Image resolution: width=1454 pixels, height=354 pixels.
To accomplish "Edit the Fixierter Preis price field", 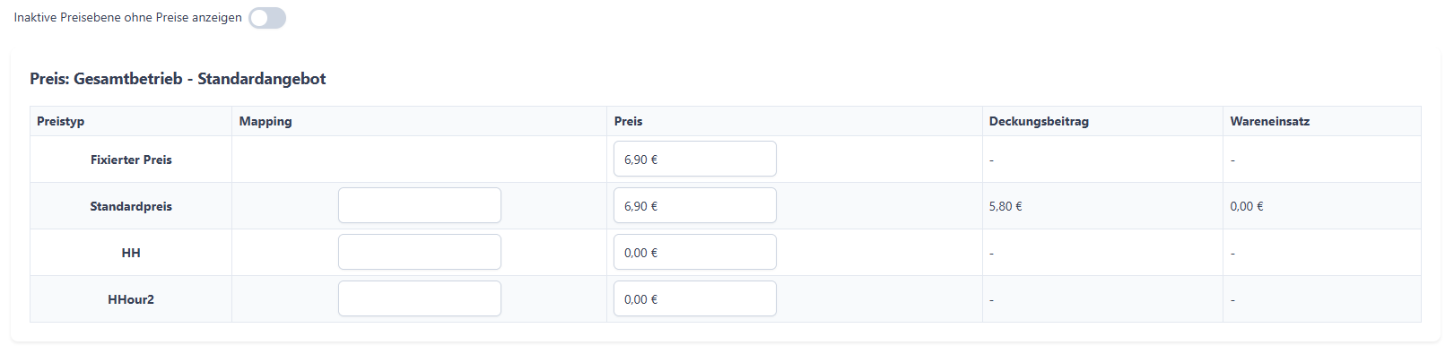I will tap(695, 159).
